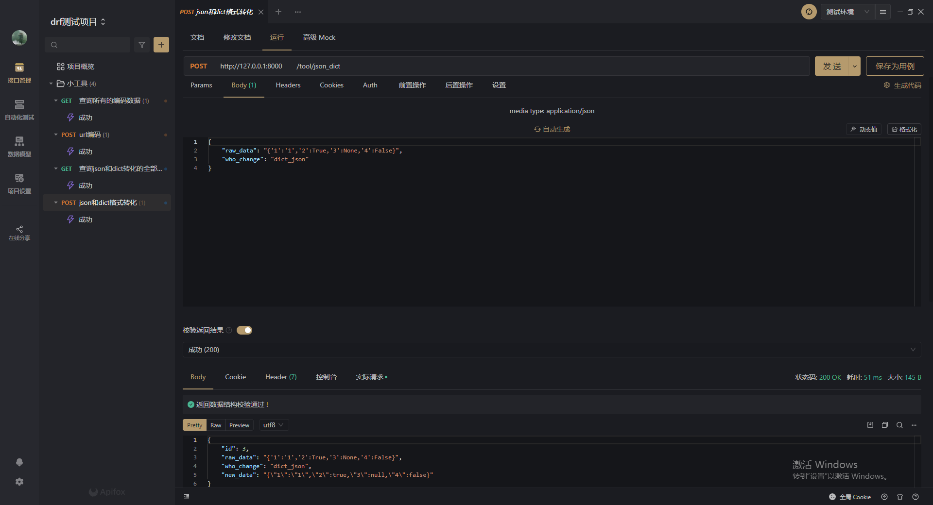The width and height of the screenshot is (933, 505).
Task: Open the 自动化测试 sidebar section
Action: 19,109
